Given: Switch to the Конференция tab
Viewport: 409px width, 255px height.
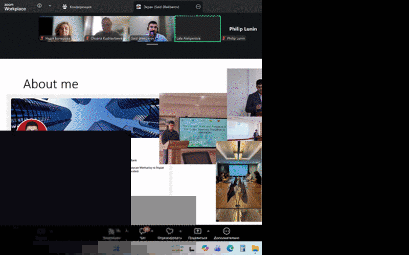Looking at the screenshot, I should 80,7.
